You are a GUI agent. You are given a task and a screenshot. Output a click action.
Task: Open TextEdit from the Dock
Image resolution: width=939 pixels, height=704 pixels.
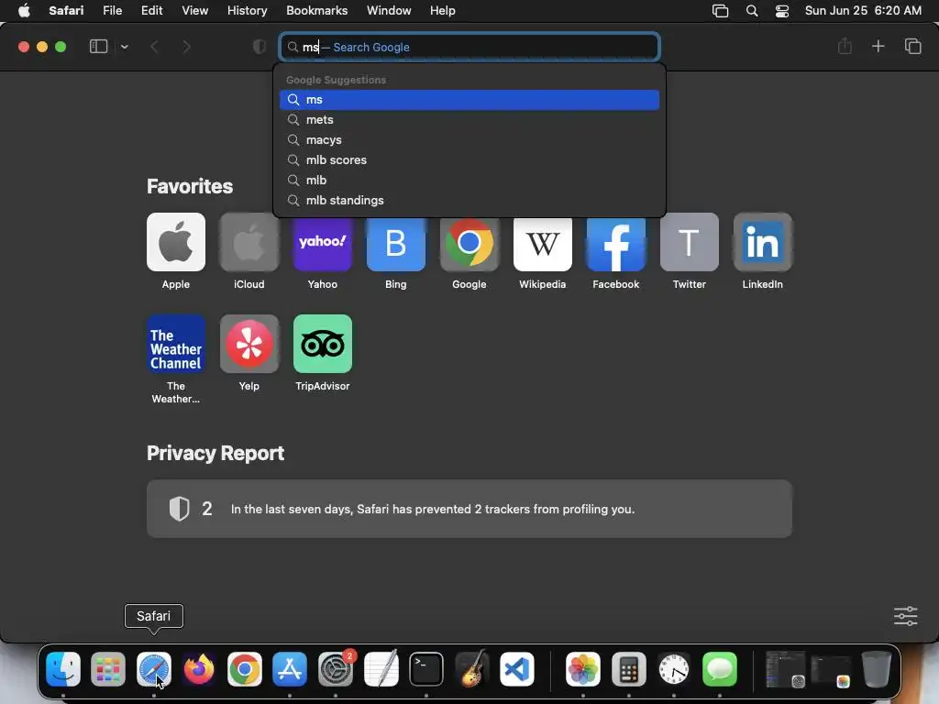(x=381, y=669)
